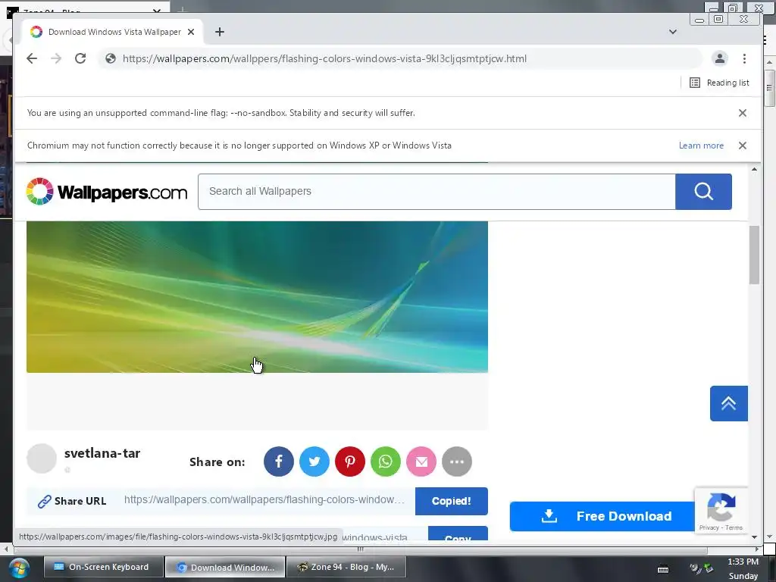The height and width of the screenshot is (582, 776).
Task: Click the svetlana-tar avatar circle
Action: pyautogui.click(x=42, y=458)
